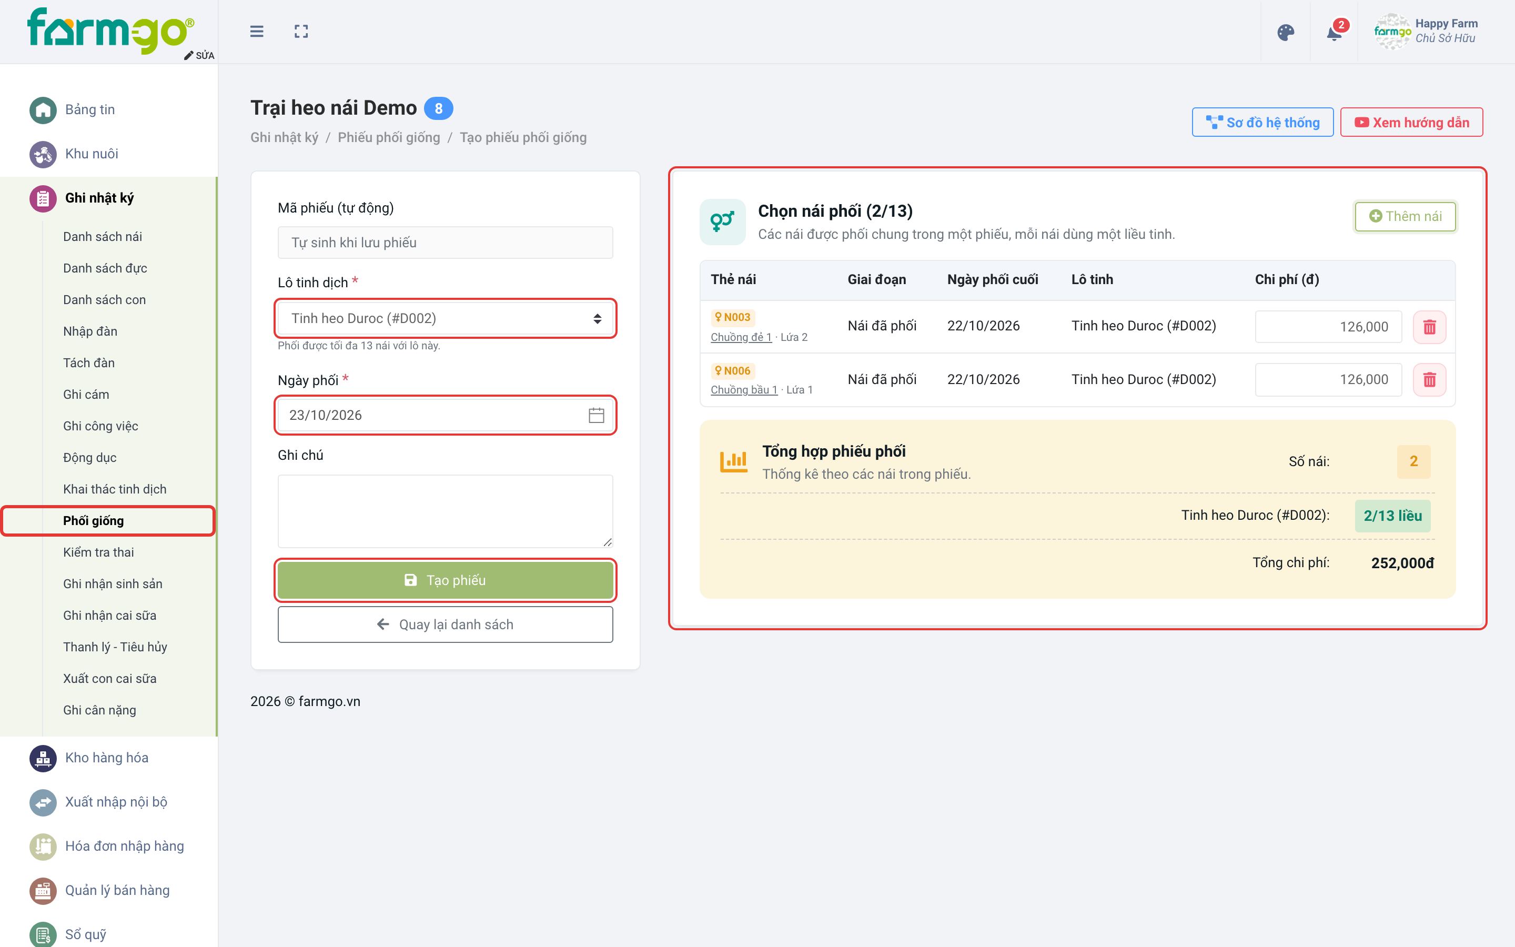1515x947 pixels.
Task: Click the N006 sow tag
Action: (732, 371)
